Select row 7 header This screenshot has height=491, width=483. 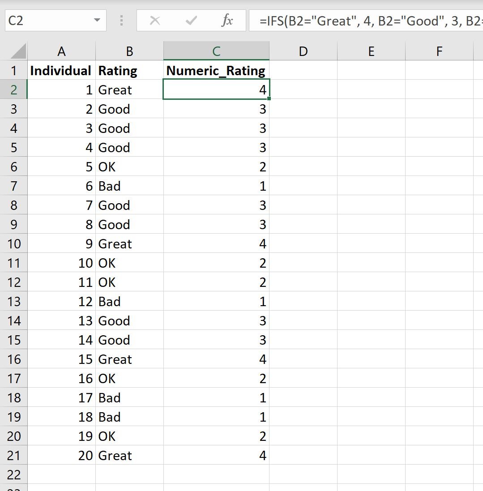13,186
